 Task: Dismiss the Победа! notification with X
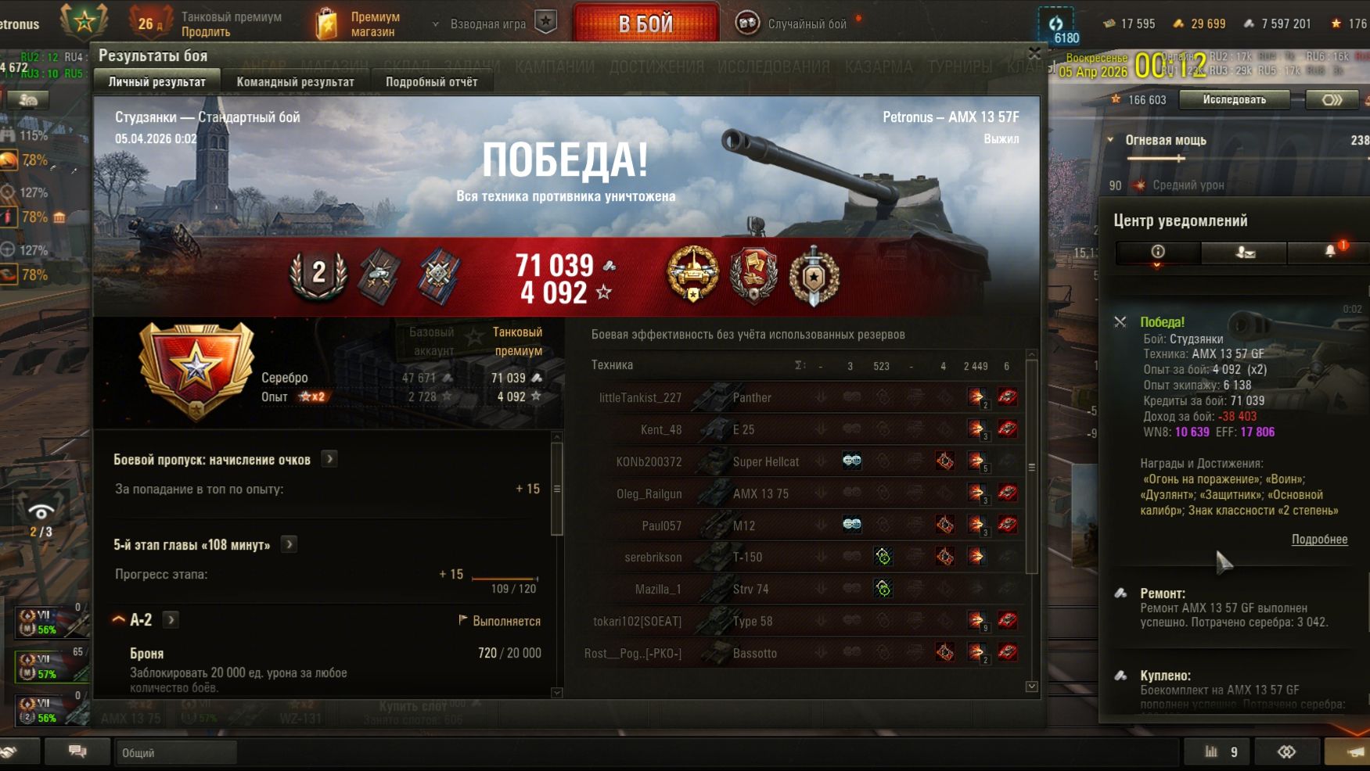(1120, 322)
